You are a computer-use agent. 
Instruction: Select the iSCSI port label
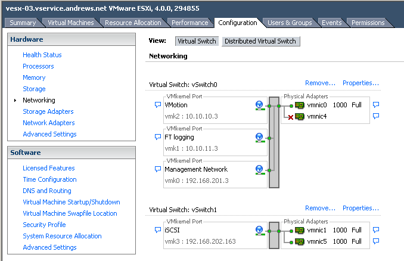[x=172, y=230]
